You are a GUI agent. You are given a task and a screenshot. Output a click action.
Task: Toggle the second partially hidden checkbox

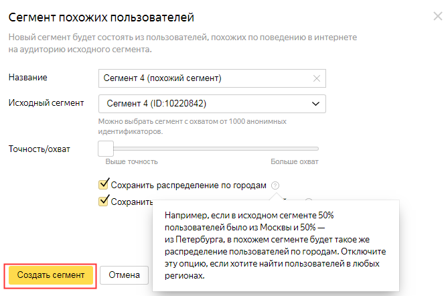point(104,201)
